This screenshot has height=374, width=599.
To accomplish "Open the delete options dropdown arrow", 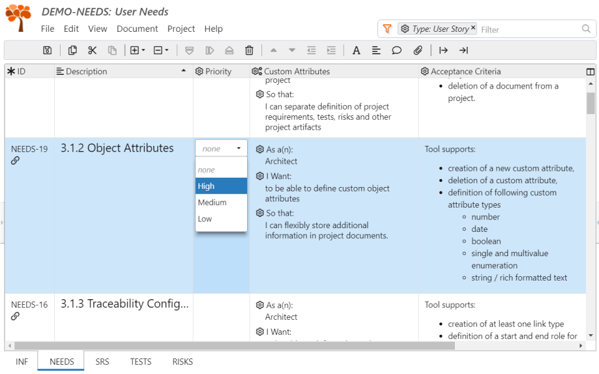I will (x=166, y=50).
